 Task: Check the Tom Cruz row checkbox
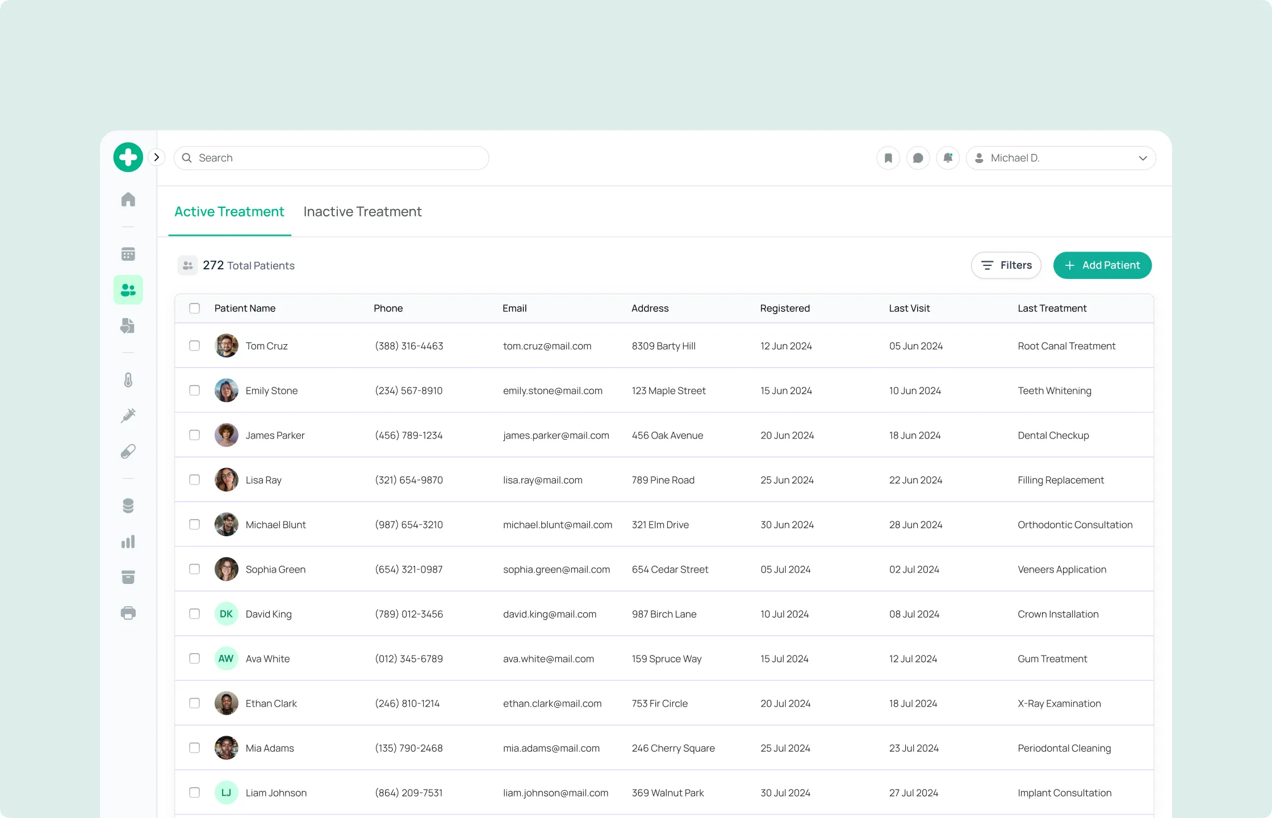coord(195,346)
